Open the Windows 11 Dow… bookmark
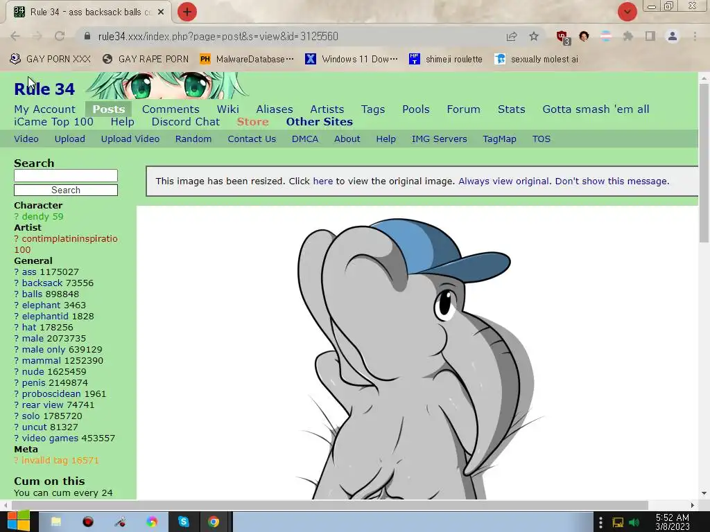The image size is (710, 532). coord(352,59)
